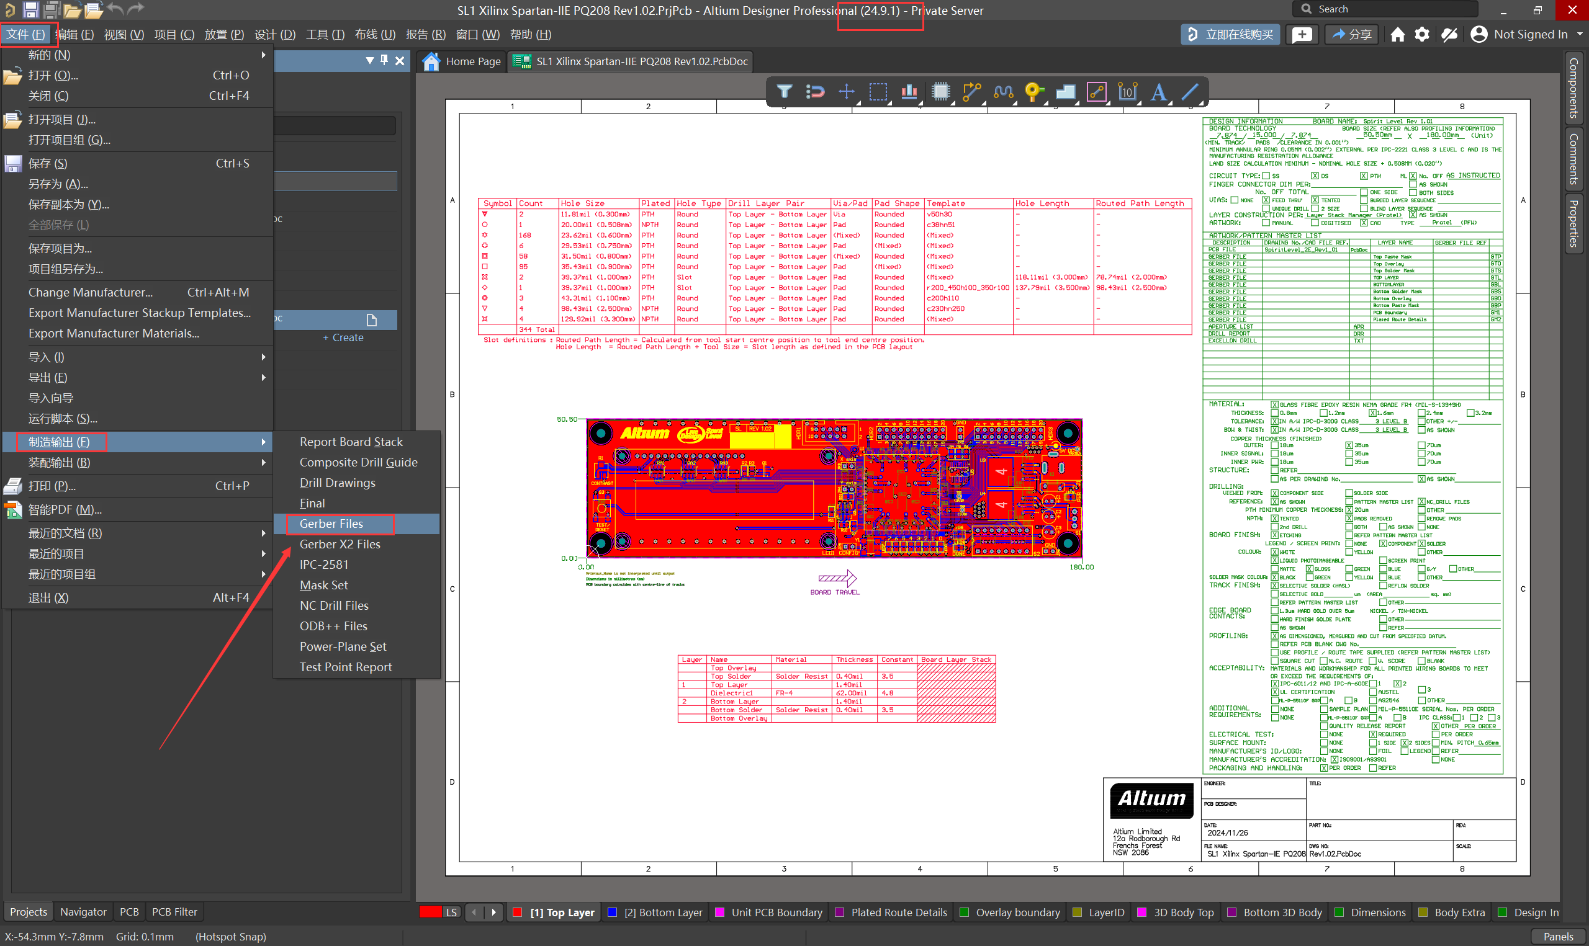Click the open folder icon in title bar
This screenshot has width=1589, height=946.
click(x=72, y=9)
